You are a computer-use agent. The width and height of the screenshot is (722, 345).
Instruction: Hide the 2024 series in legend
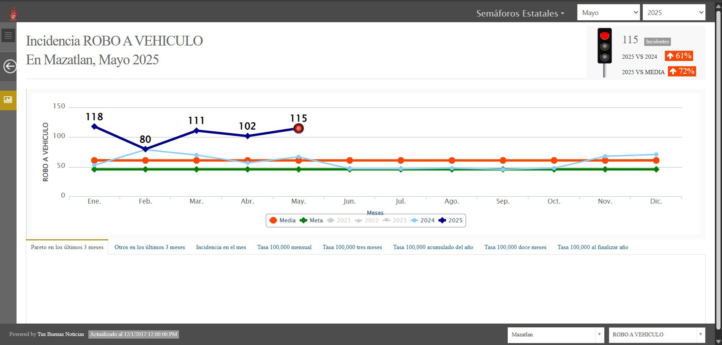coord(423,220)
